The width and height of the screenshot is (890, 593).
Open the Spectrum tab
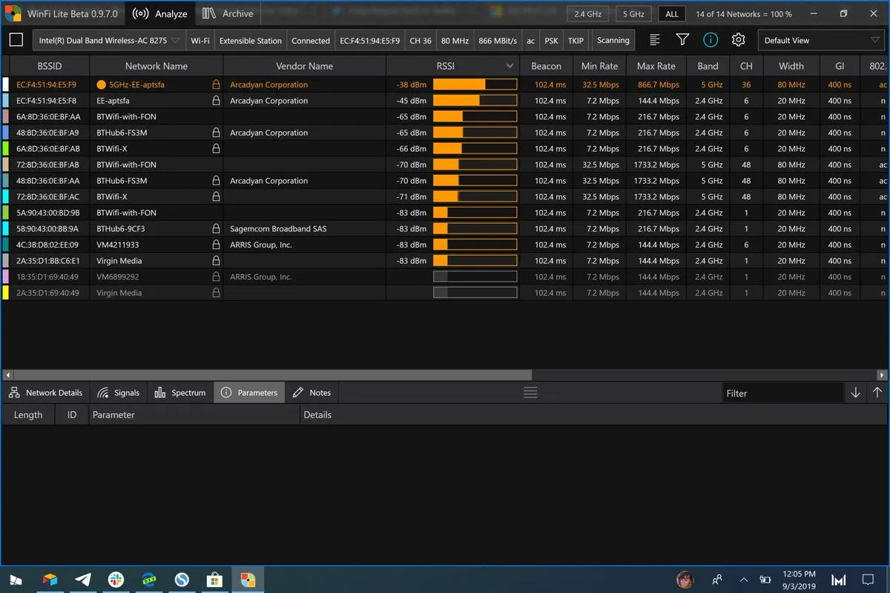coord(180,393)
